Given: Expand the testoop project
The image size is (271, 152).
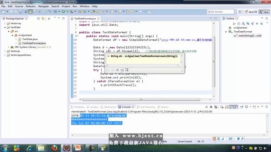Looking at the screenshot, I should [5, 51].
